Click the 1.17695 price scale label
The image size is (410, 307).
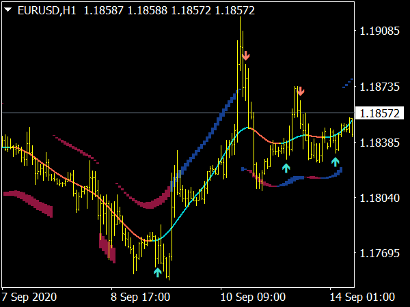click(x=380, y=253)
